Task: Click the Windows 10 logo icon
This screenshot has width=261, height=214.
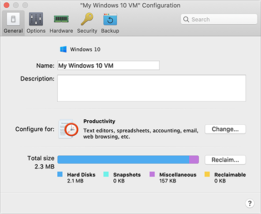Action: click(x=63, y=49)
